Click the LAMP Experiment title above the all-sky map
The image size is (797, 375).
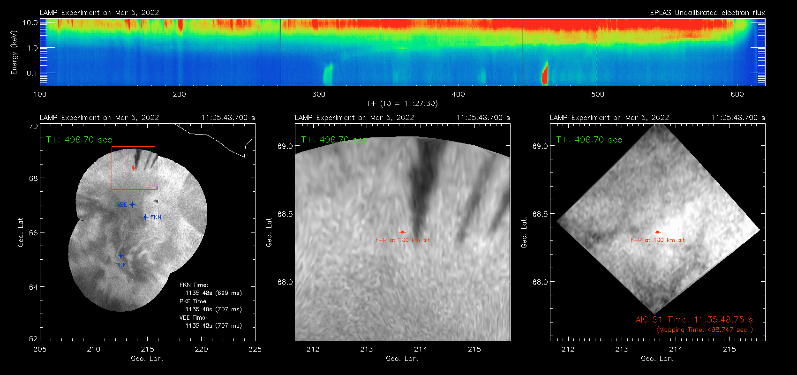pos(99,118)
